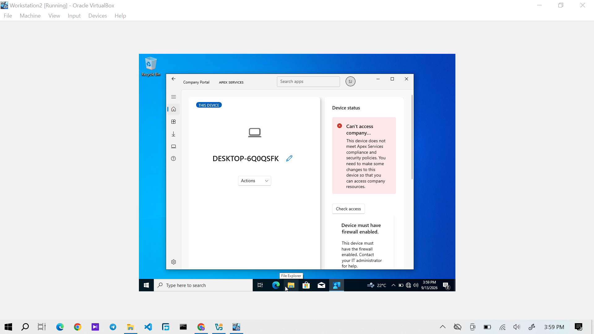Open the Apps sidebar icon
This screenshot has width=594, height=334.
(174, 122)
